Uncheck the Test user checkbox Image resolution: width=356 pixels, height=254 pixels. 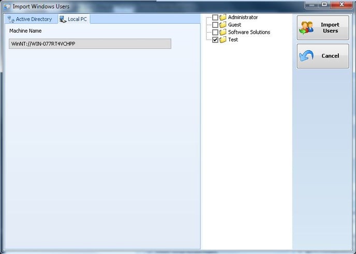(x=215, y=40)
